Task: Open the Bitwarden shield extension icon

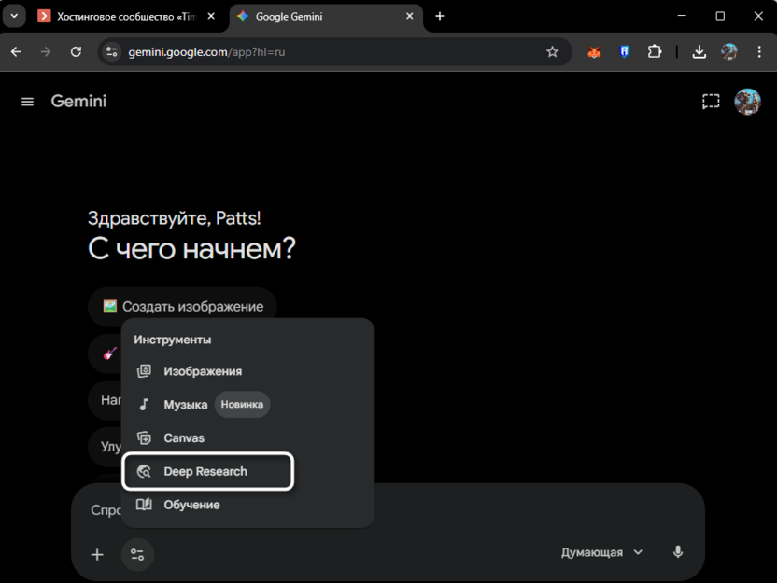Action: (625, 51)
